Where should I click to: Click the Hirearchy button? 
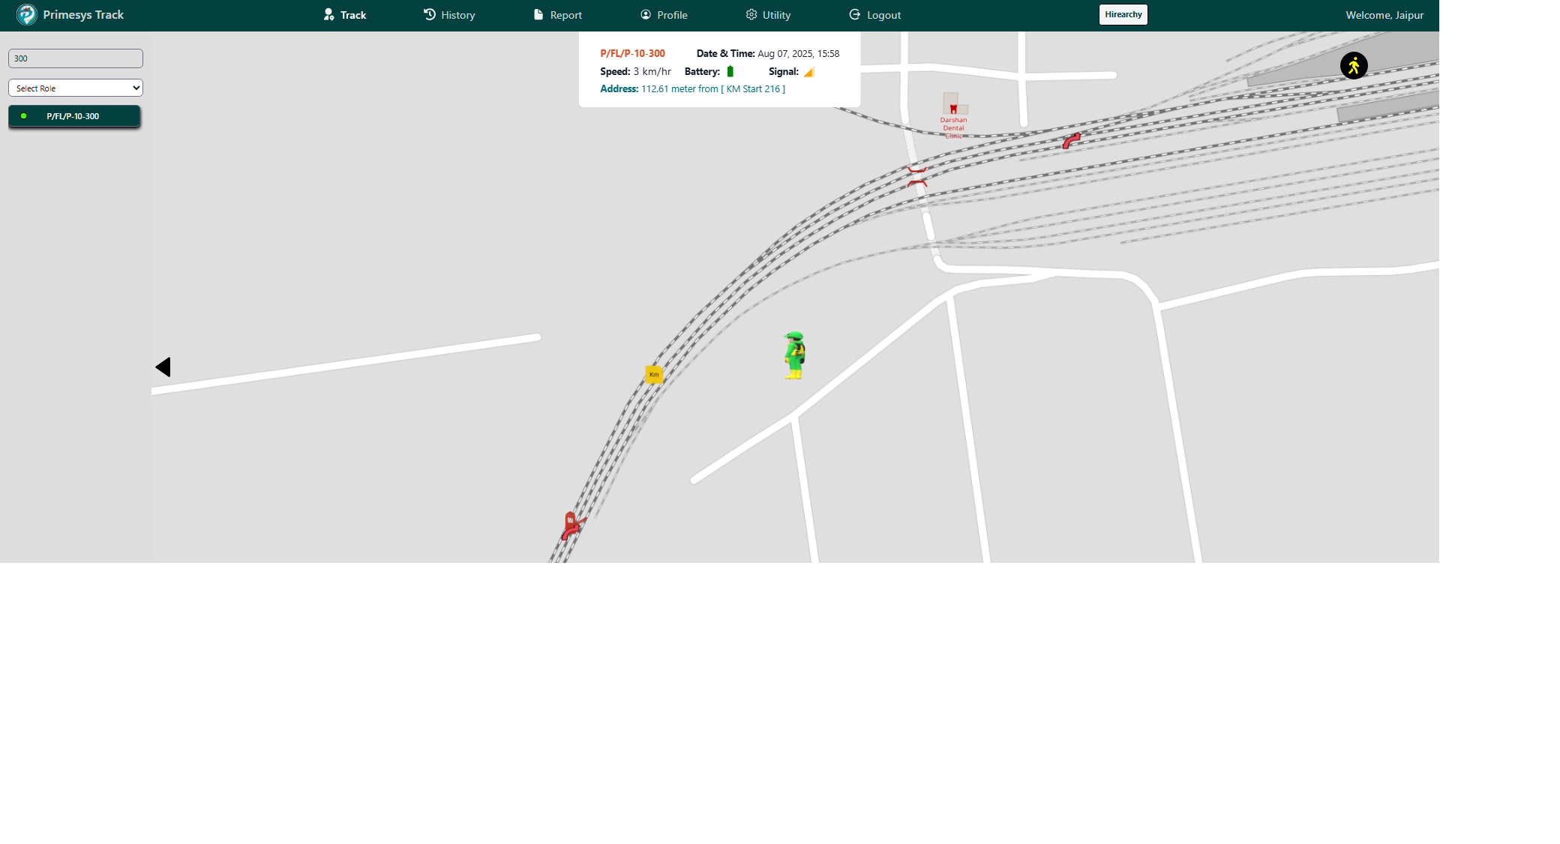click(x=1123, y=15)
